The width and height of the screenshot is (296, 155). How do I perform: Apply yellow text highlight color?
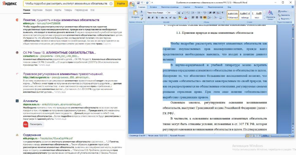coord(180,18)
